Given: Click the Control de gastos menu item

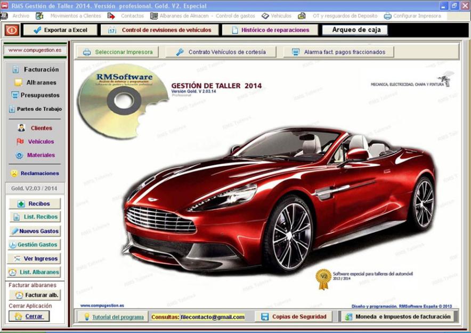Looking at the screenshot, I should pyautogui.click(x=235, y=16).
